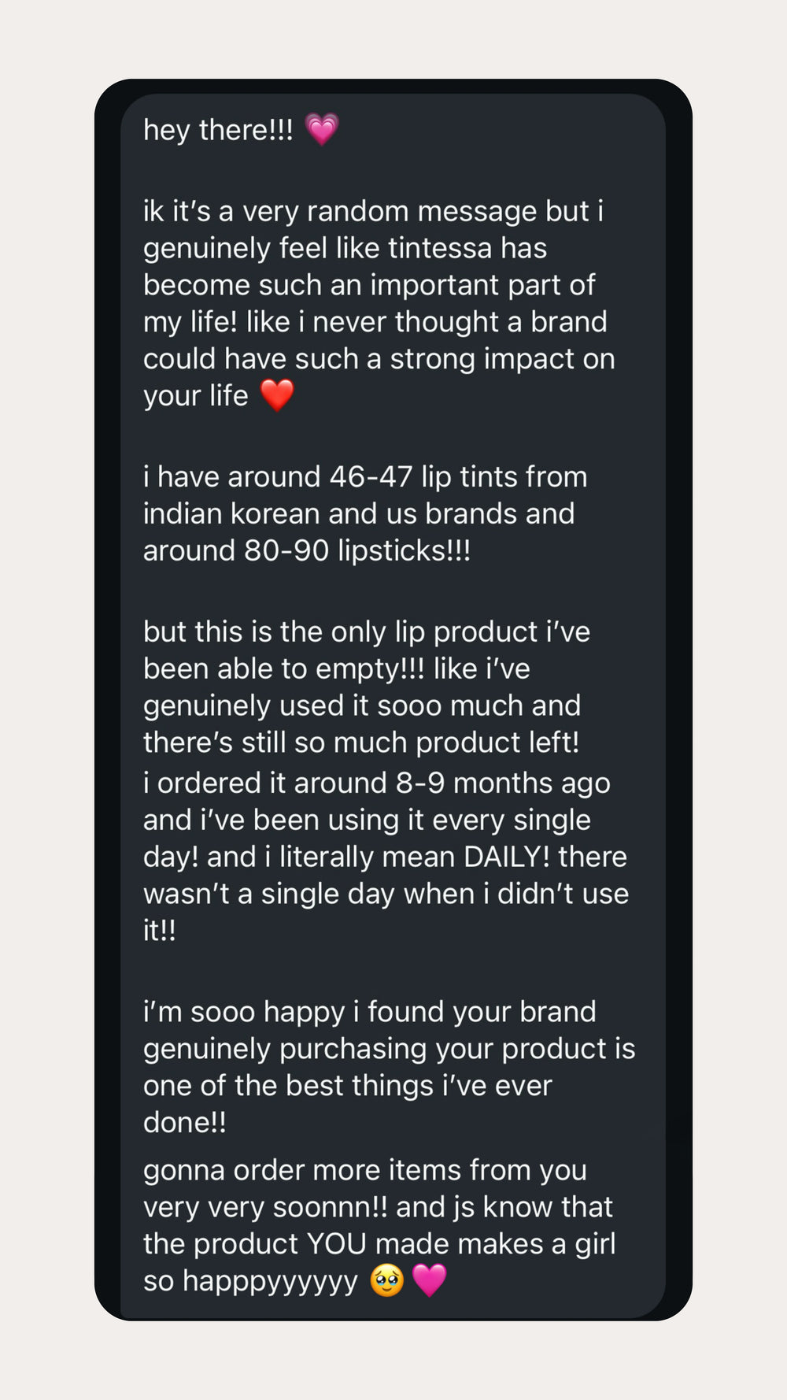Click the word 'DAILY!' in the message

[x=507, y=857]
